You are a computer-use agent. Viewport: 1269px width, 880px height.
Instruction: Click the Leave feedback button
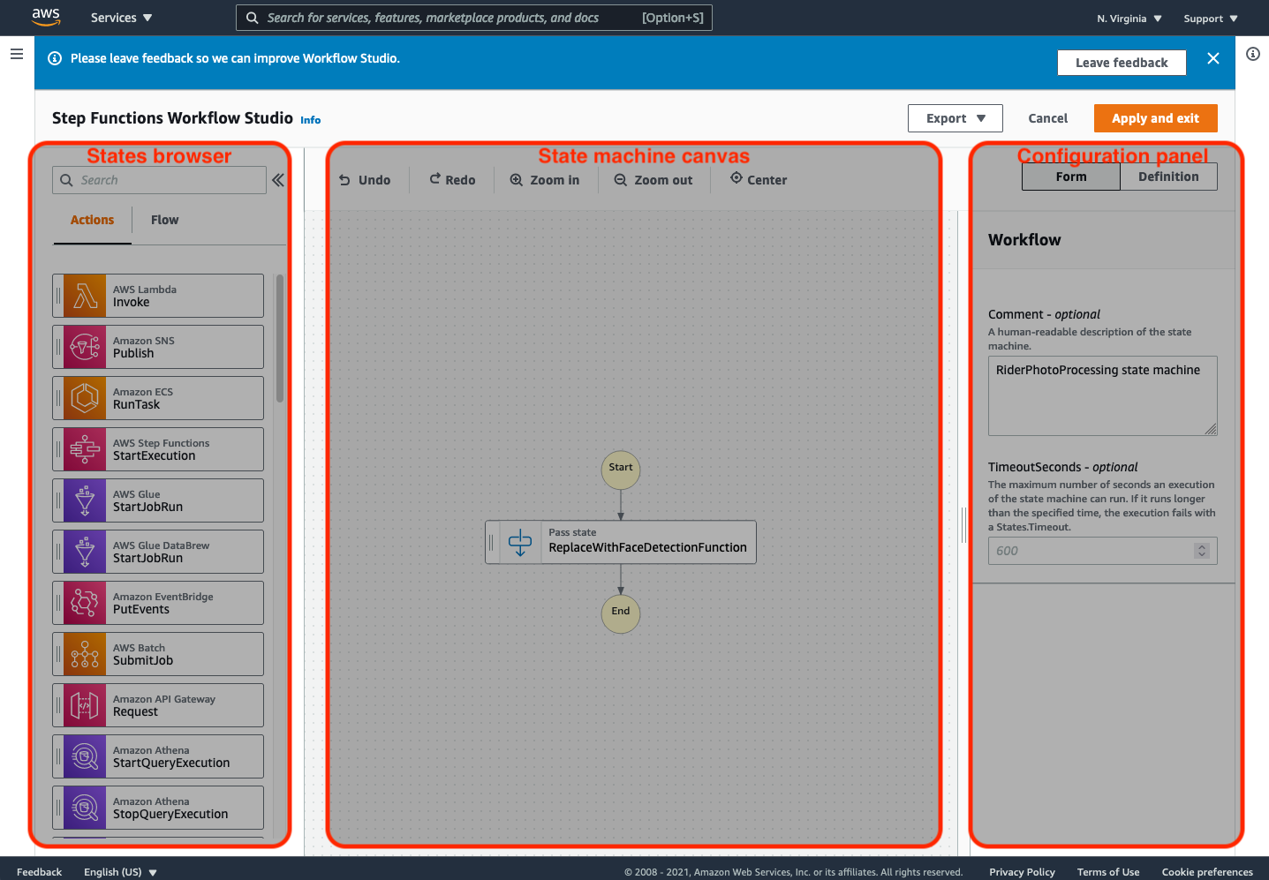pyautogui.click(x=1122, y=63)
